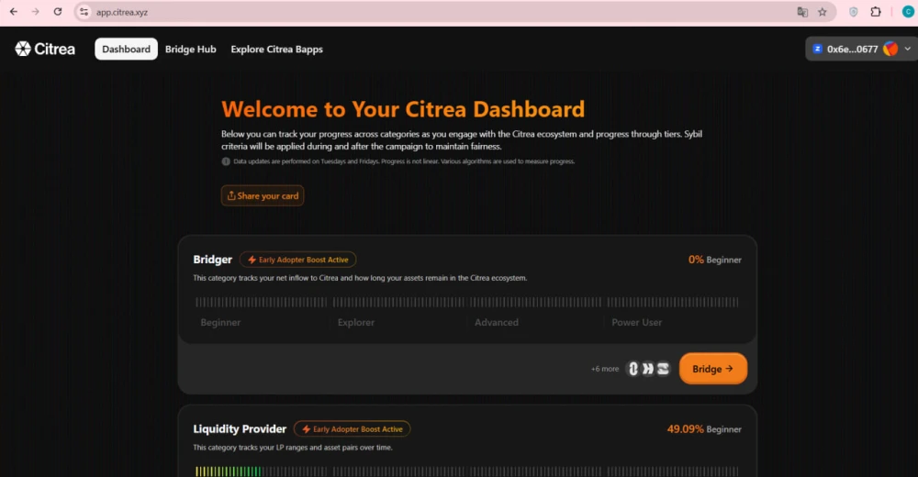Viewport: 918px width, 477px height.
Task: Click the Citrea logo in the header
Action: (45, 49)
